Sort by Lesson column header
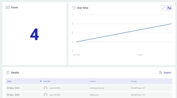 point(93,81)
